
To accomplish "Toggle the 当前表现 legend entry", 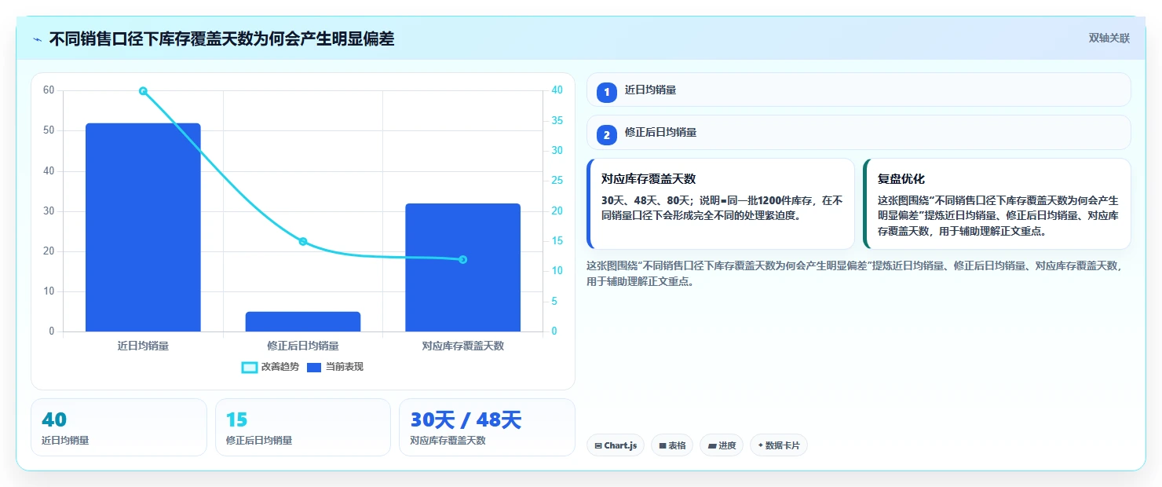I will (x=334, y=367).
